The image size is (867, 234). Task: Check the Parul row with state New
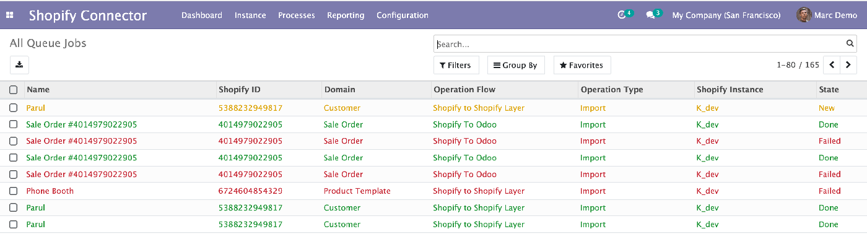13,108
